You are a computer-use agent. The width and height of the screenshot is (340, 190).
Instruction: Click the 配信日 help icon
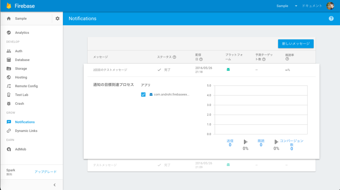201,59
